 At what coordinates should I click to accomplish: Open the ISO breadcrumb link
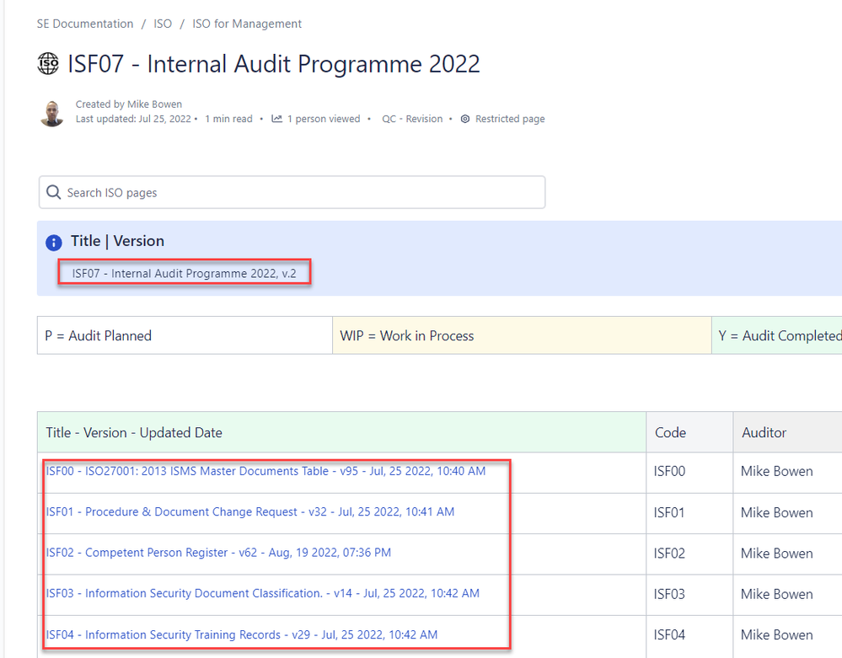point(162,24)
